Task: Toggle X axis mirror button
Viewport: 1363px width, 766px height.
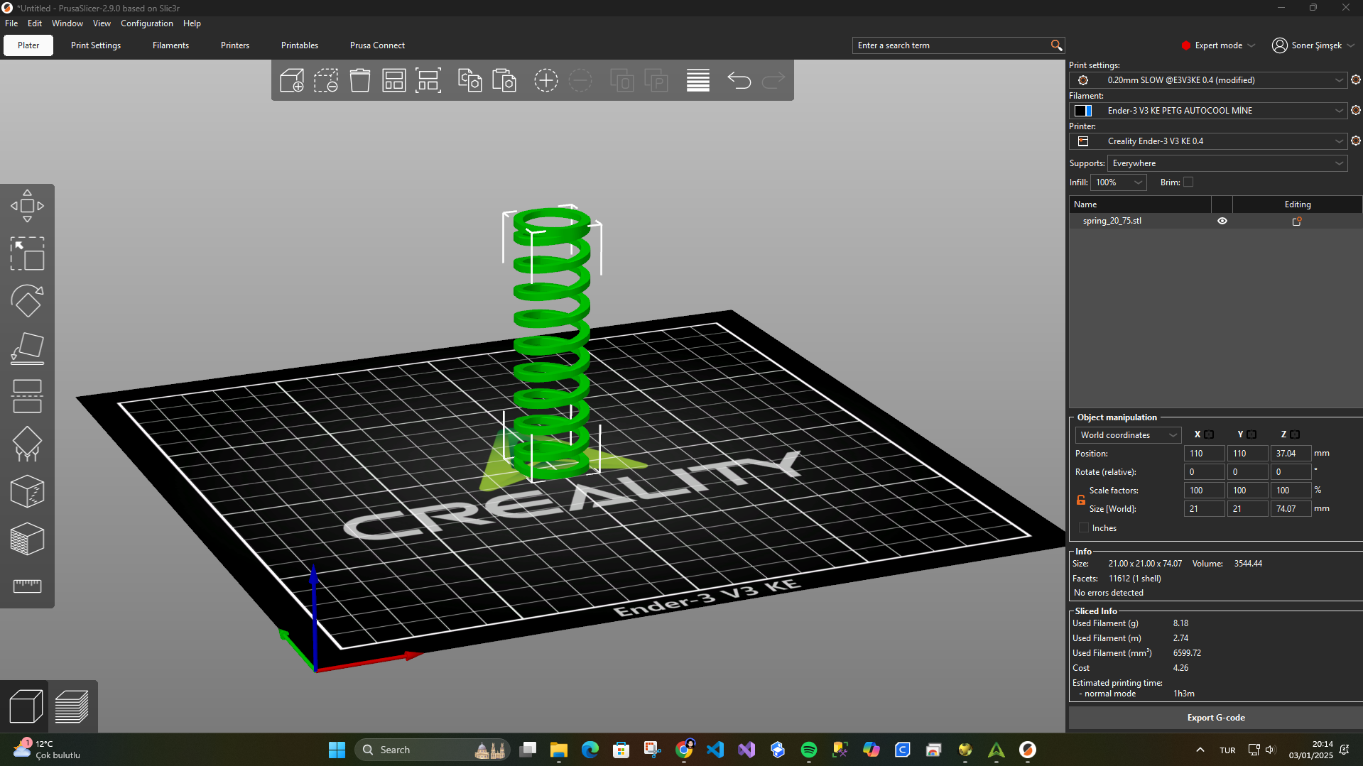Action: pos(1210,434)
